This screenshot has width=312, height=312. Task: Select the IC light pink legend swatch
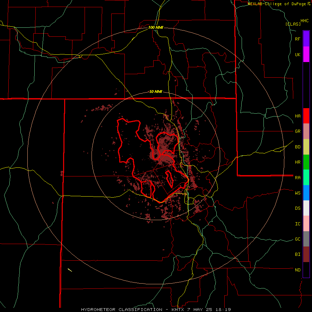click(306, 224)
